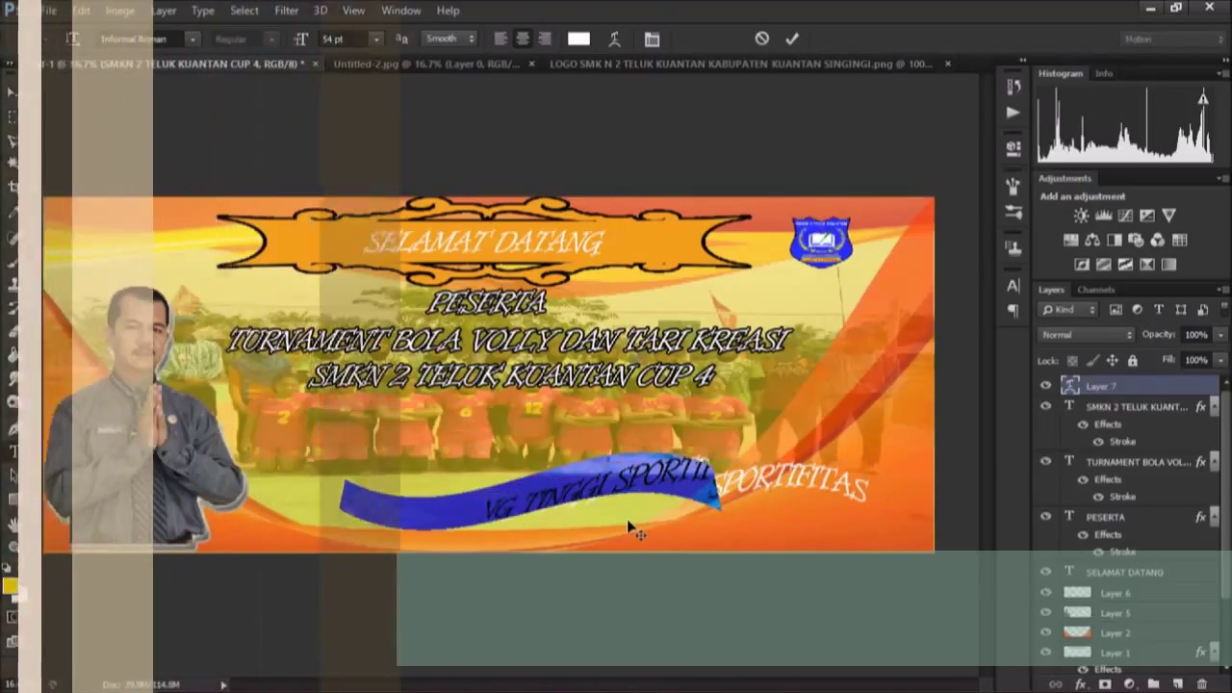Filter layers by type layers
This screenshot has width=1232, height=693.
coord(1159,310)
